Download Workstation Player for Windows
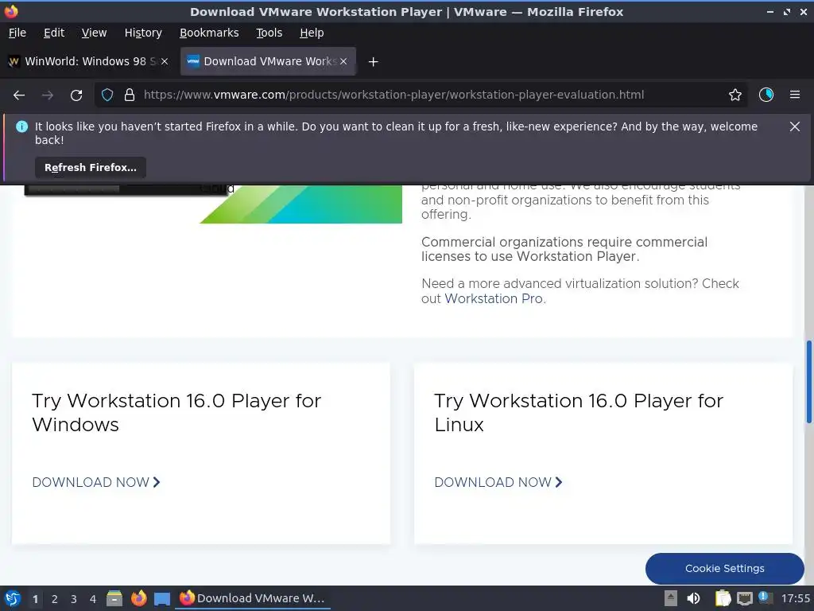This screenshot has width=814, height=611. [96, 482]
